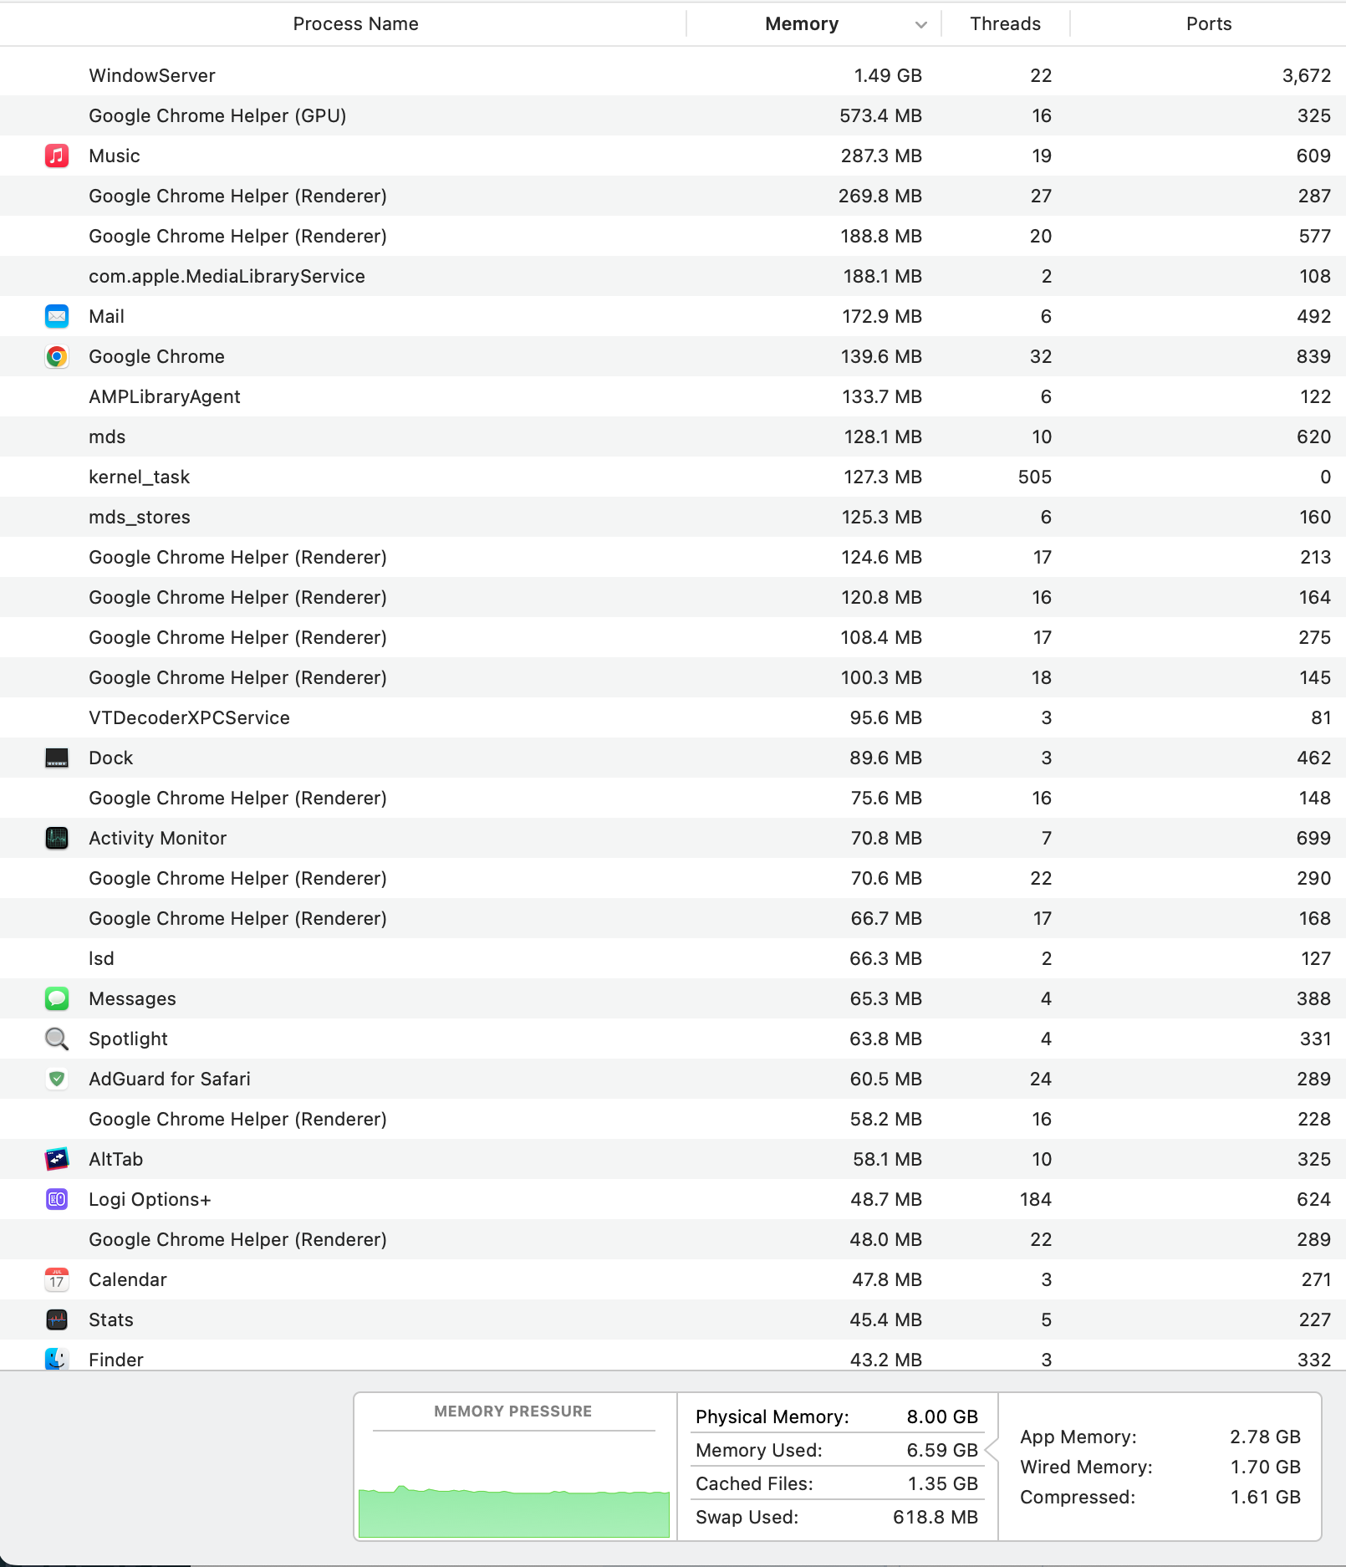Viewport: 1346px width, 1567px height.
Task: Click the Mail app icon
Action: (57, 316)
